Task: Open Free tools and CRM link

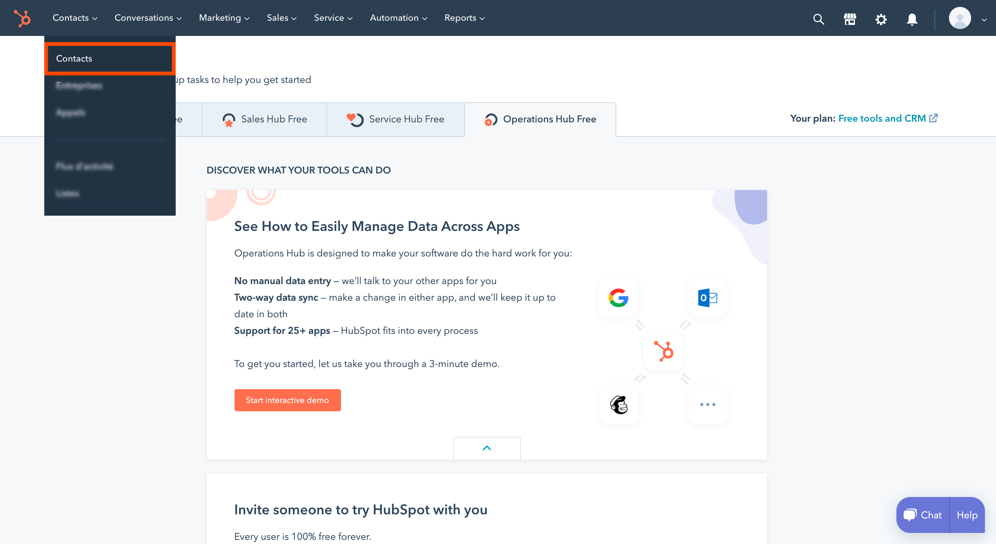Action: click(882, 118)
